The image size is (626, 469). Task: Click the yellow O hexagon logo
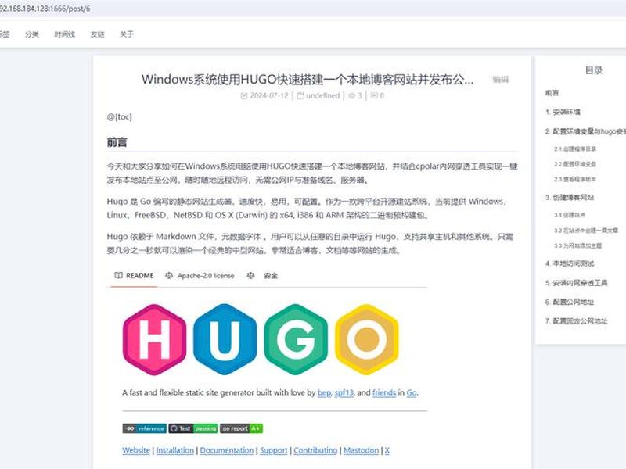(x=366, y=340)
